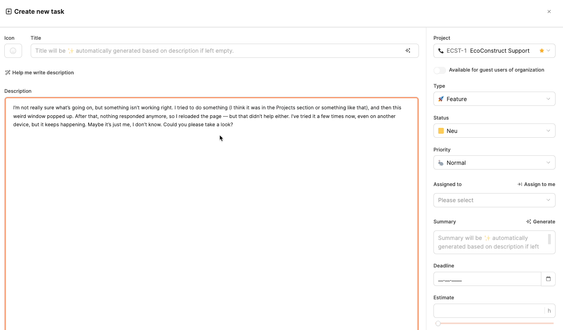Click the yellow status square for Neu
Screen dimensions: 563x330
(x=441, y=131)
